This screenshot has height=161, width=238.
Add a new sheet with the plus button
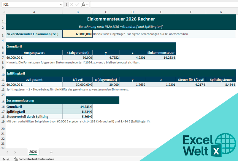click(51, 152)
